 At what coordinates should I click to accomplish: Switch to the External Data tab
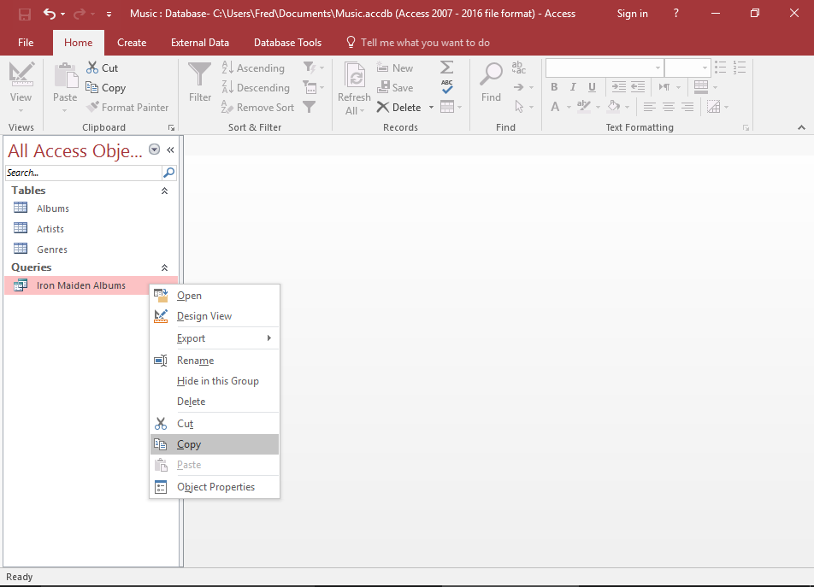point(200,43)
